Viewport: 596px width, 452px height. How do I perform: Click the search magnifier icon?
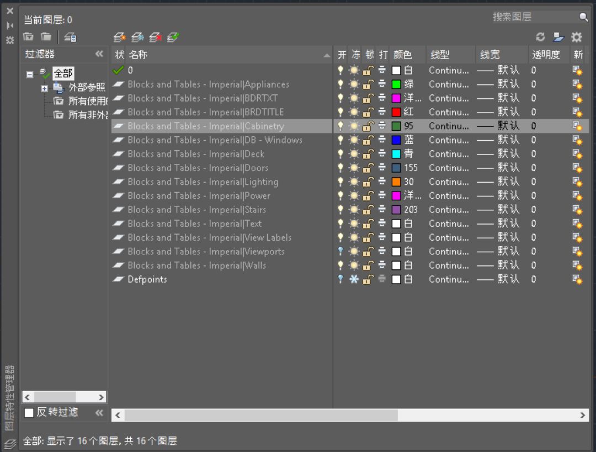coord(583,17)
